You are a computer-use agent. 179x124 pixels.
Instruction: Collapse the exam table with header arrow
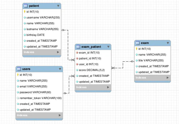click(x=168, y=43)
